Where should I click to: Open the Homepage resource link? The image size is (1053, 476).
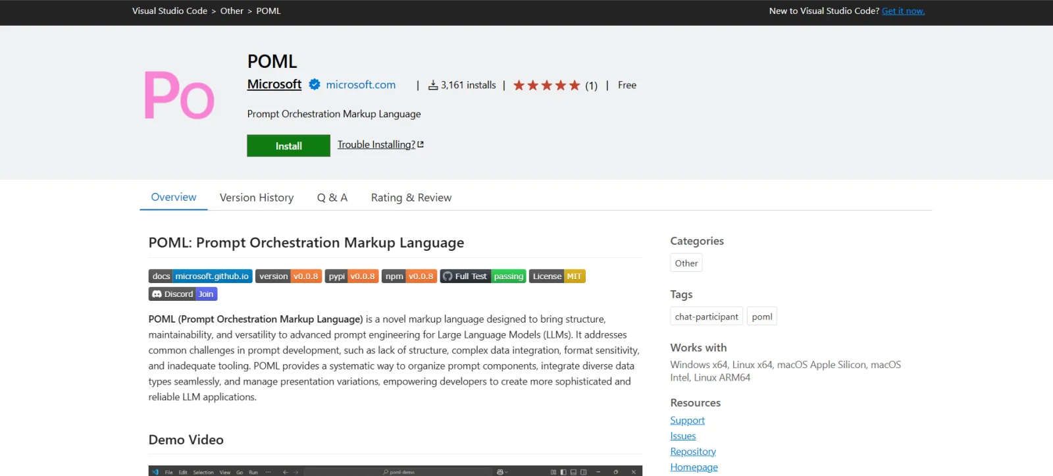tap(694, 467)
